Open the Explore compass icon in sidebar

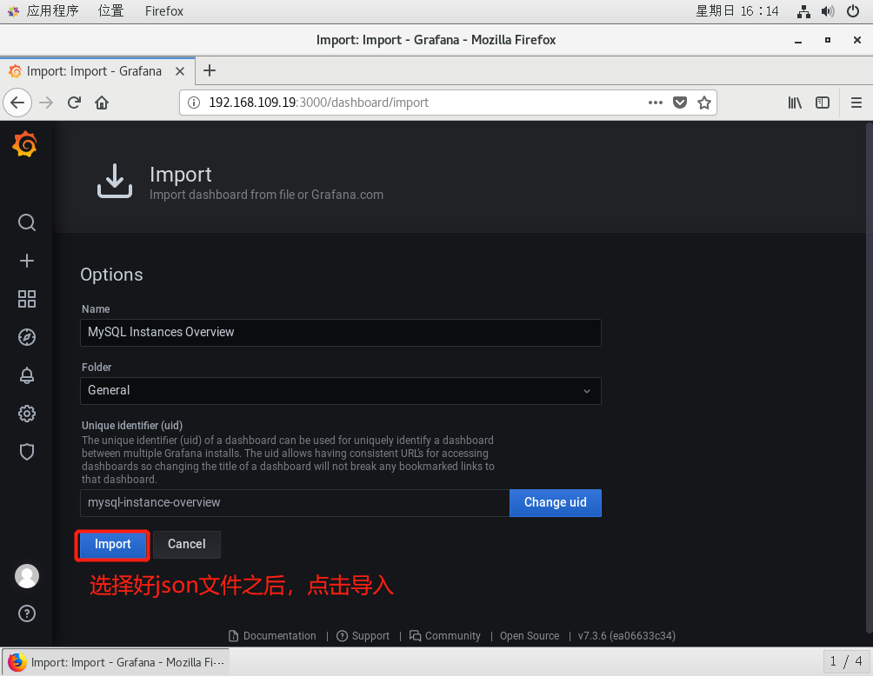coord(27,337)
